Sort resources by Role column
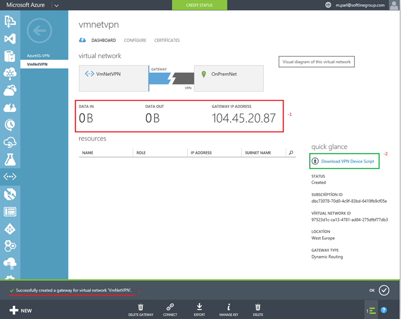 click(141, 153)
